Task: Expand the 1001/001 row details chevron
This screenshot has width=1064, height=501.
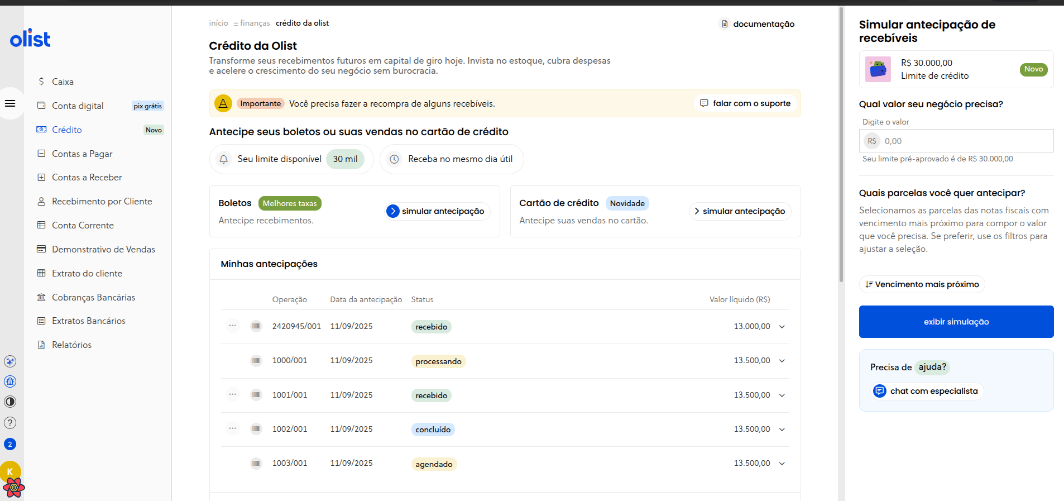Action: tap(782, 395)
